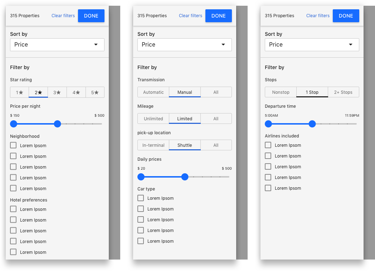Click DONE button above the Transmission filters
The image size is (375, 271).
218,16
